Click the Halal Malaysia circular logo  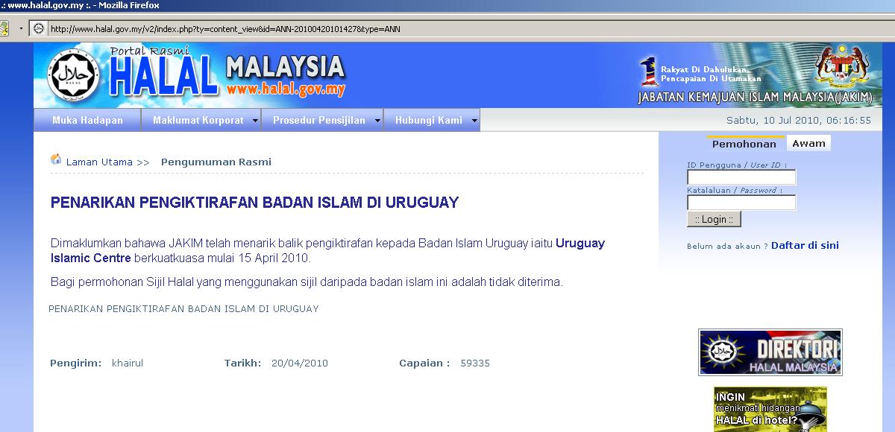pyautogui.click(x=73, y=77)
